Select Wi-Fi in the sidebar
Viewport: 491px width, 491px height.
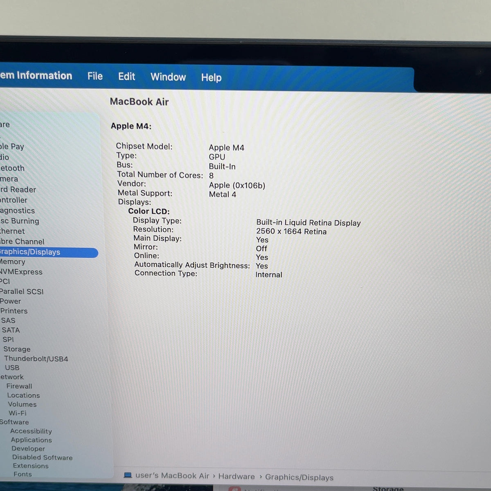coord(18,413)
